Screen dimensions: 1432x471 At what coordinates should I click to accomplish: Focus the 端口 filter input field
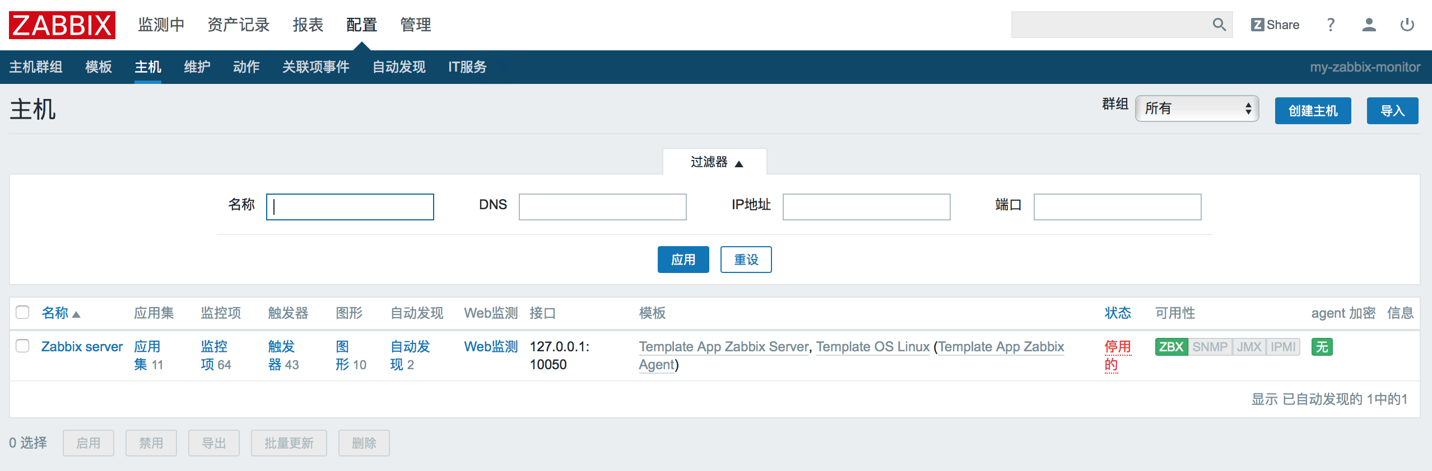(x=1118, y=207)
